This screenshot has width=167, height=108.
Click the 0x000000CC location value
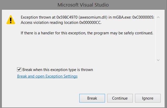point(90,23)
